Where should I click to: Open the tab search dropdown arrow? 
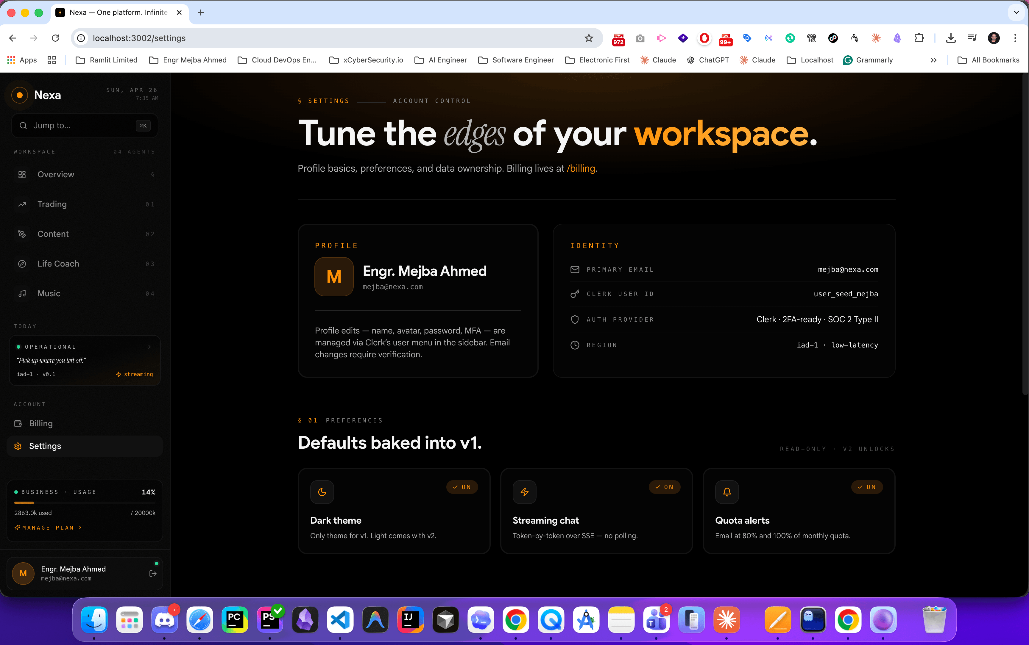(1016, 12)
